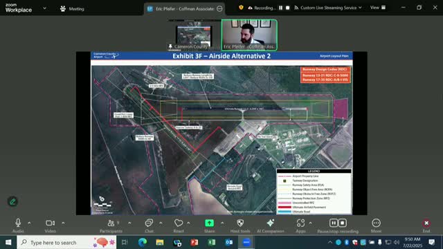Open File Explorer from taskbar
Image resolution: width=443 pixels, height=249 pixels.
[x=160, y=242]
